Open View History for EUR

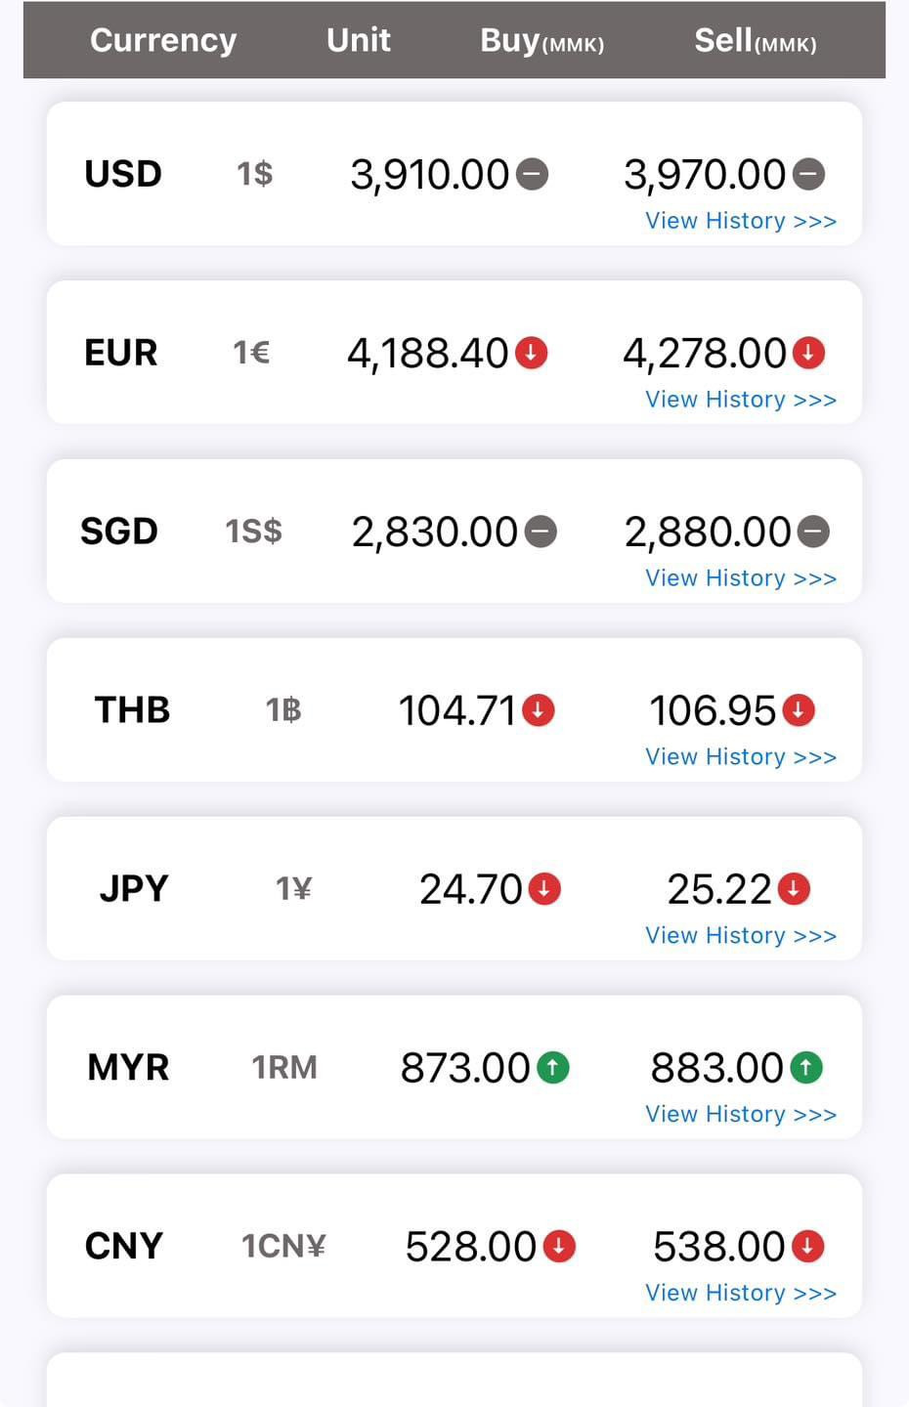click(x=741, y=400)
